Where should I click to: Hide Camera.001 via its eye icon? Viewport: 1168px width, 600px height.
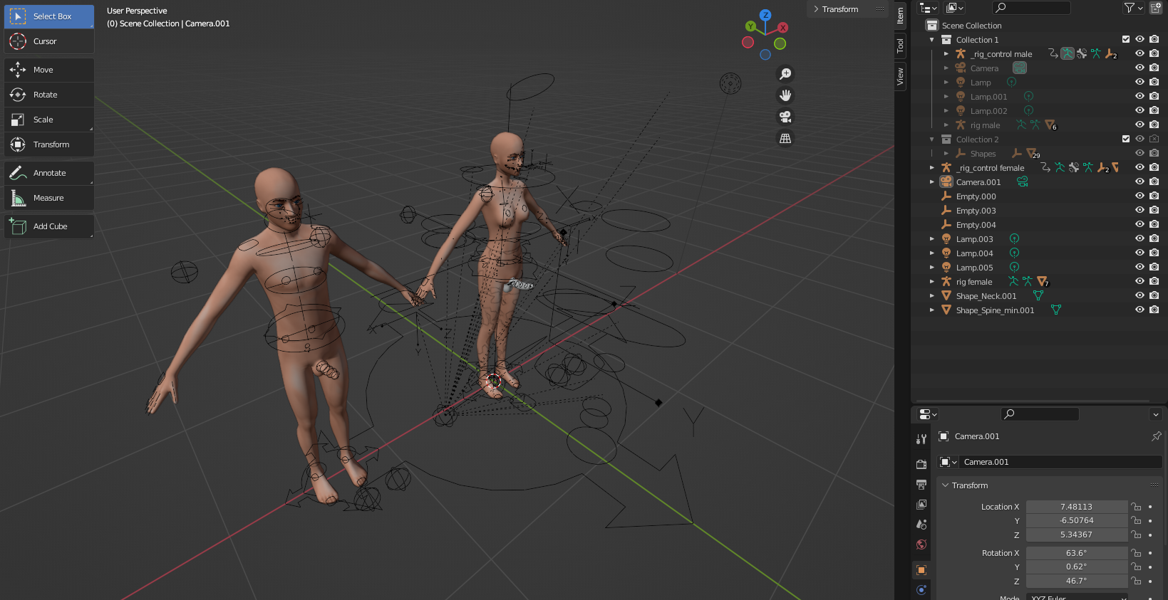click(1140, 182)
